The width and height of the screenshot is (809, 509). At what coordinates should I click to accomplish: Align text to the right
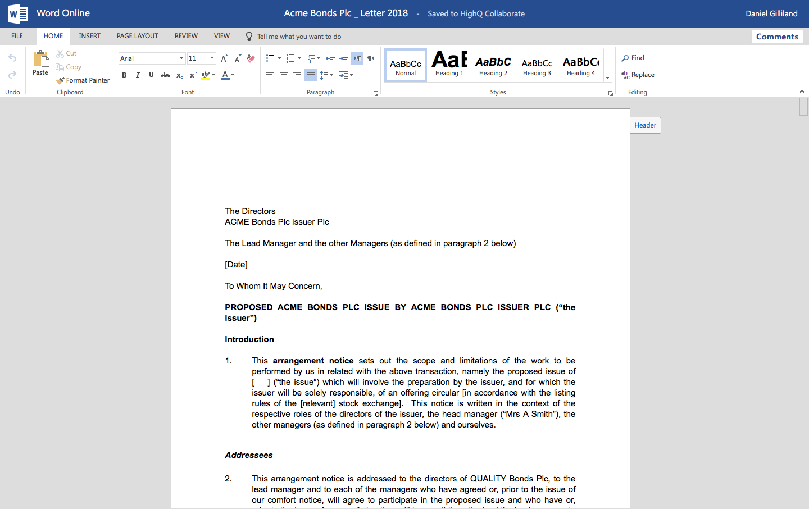[297, 75]
